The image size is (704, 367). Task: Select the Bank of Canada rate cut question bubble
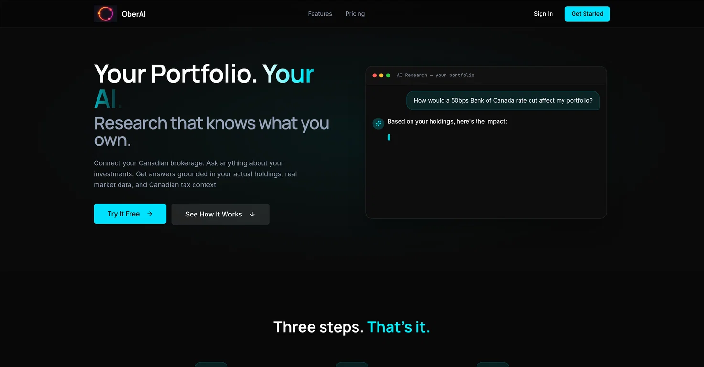pos(503,101)
